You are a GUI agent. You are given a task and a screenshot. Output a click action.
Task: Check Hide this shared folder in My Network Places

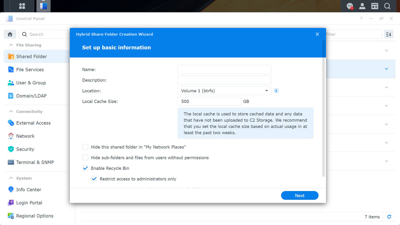(85, 147)
